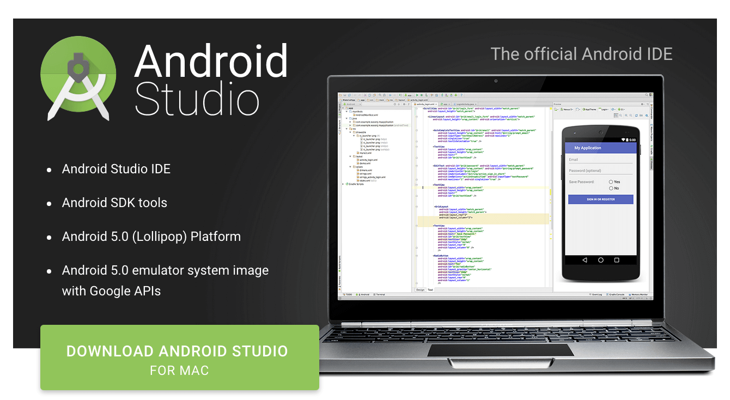Image resolution: width=730 pixels, height=400 pixels.
Task: Click the Email field in phone preview
Action: (x=600, y=160)
